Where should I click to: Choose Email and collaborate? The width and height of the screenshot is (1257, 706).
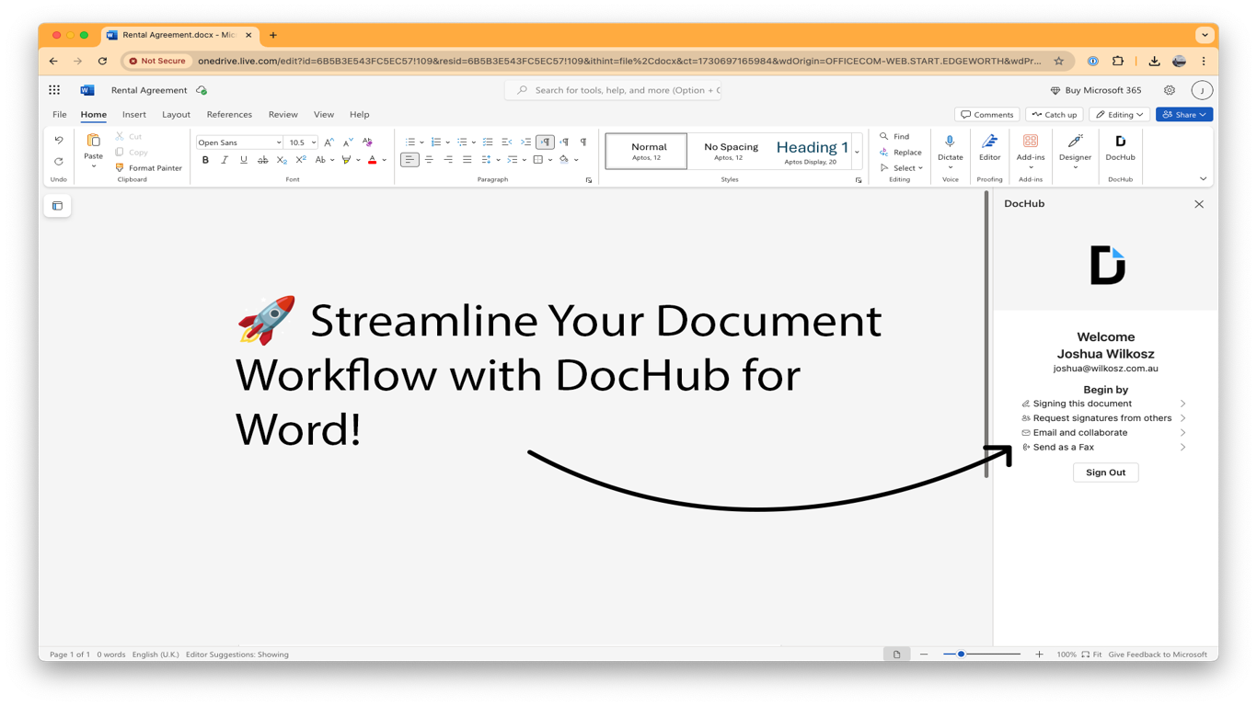coord(1104,433)
